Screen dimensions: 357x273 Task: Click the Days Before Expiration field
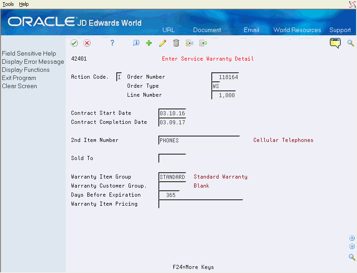[x=169, y=195]
